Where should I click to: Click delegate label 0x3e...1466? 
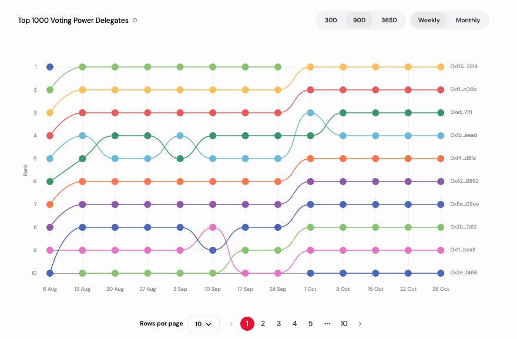464,273
